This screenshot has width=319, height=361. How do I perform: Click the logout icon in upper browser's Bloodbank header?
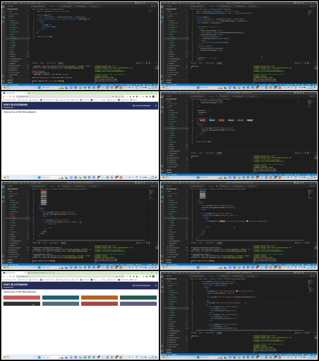click(x=156, y=106)
